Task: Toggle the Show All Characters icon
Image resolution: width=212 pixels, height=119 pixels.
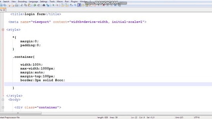Action: pos(75,5)
